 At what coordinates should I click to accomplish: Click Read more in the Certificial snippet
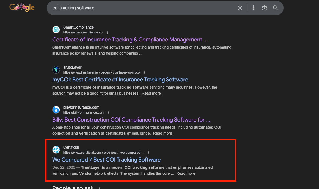tap(186, 173)
